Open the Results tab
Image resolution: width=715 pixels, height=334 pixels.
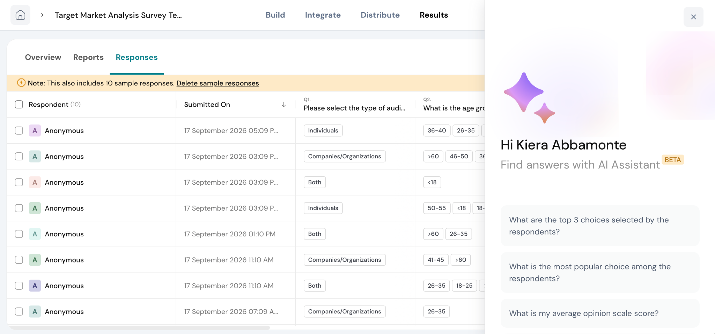[x=434, y=15]
